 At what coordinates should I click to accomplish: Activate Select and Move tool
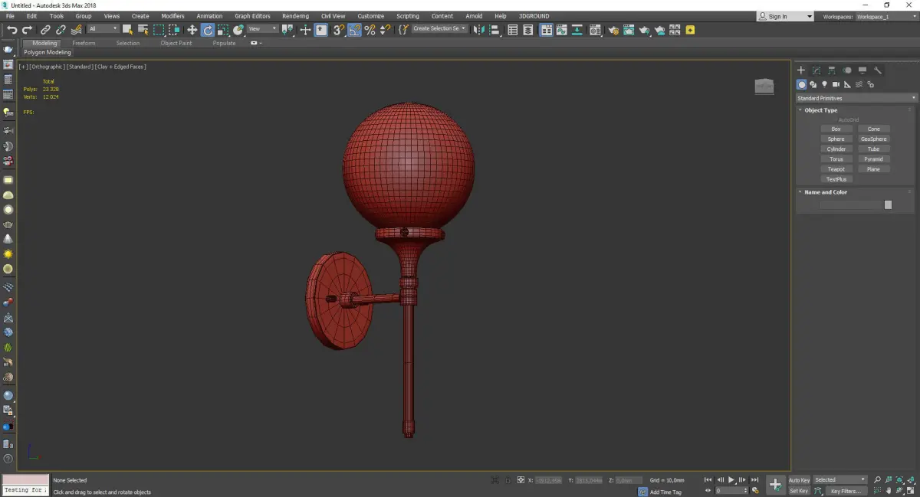(x=192, y=30)
